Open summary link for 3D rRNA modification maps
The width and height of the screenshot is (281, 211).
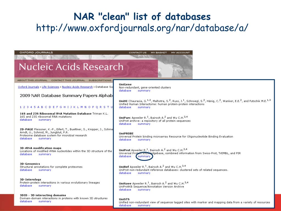45,154
